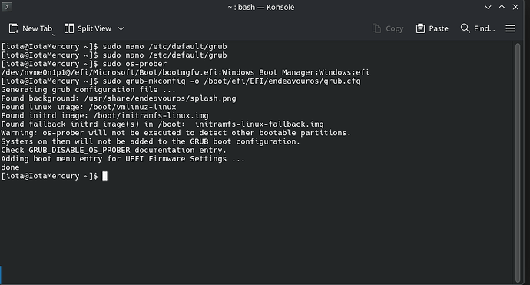Viewport: 530px width, 285px height.
Task: Maximize the Konsole window
Action: click(502, 7)
